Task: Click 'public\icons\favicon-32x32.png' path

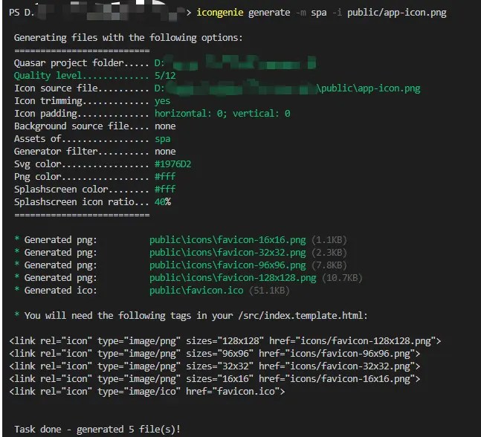Action: click(x=227, y=253)
